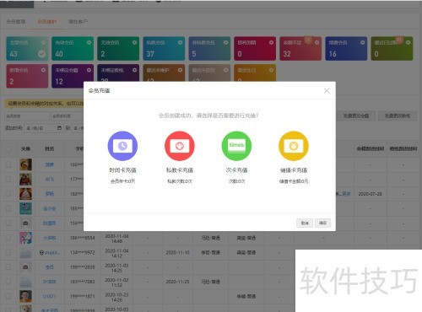Switch to the 会员维护 tab
Screen dimensions: 422x312
pyautogui.click(x=47, y=21)
